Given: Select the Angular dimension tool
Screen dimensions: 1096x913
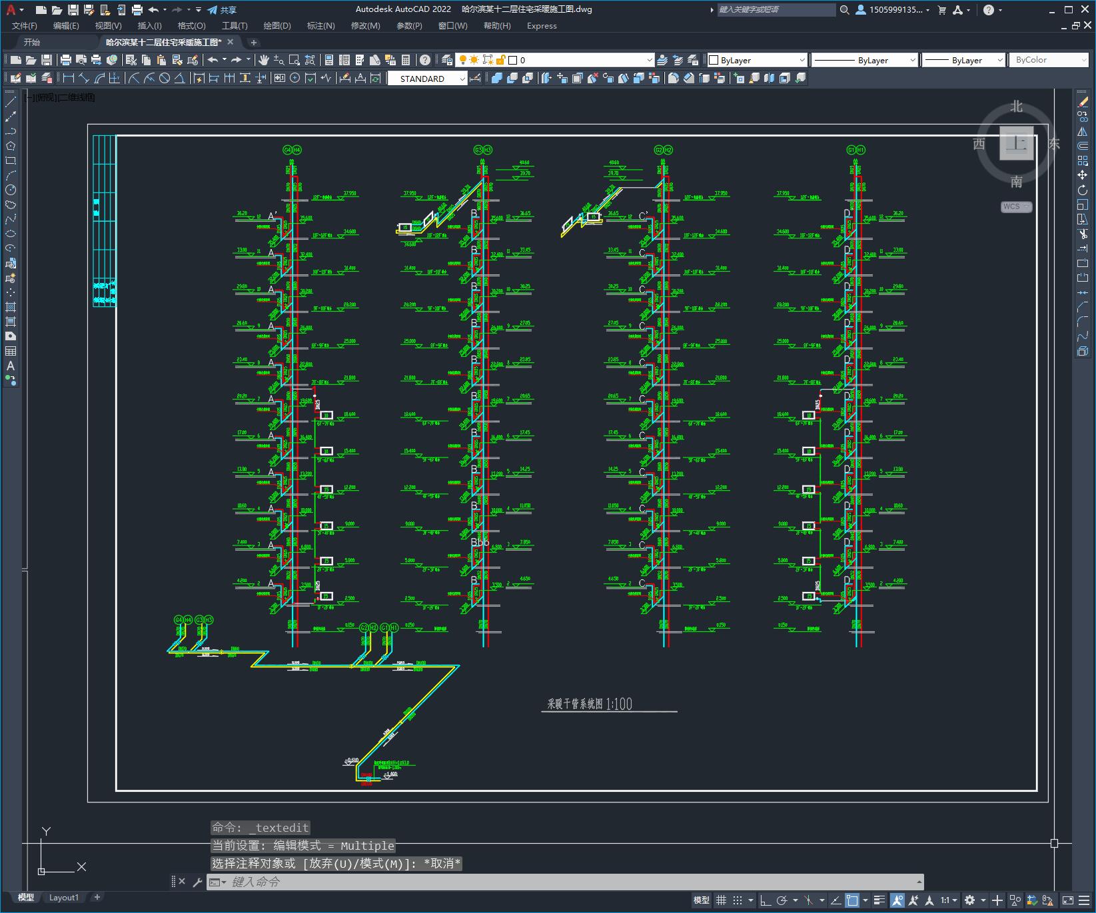Looking at the screenshot, I should tap(179, 78).
